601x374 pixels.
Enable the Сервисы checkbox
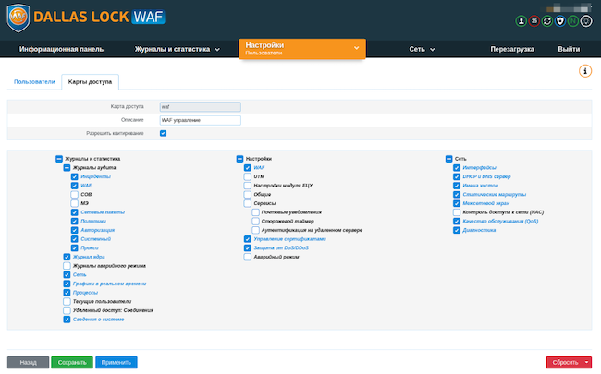[248, 203]
